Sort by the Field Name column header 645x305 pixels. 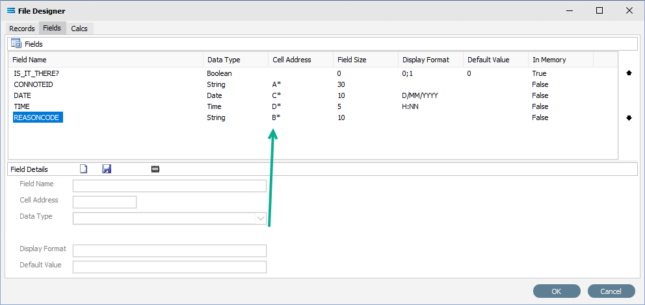106,60
